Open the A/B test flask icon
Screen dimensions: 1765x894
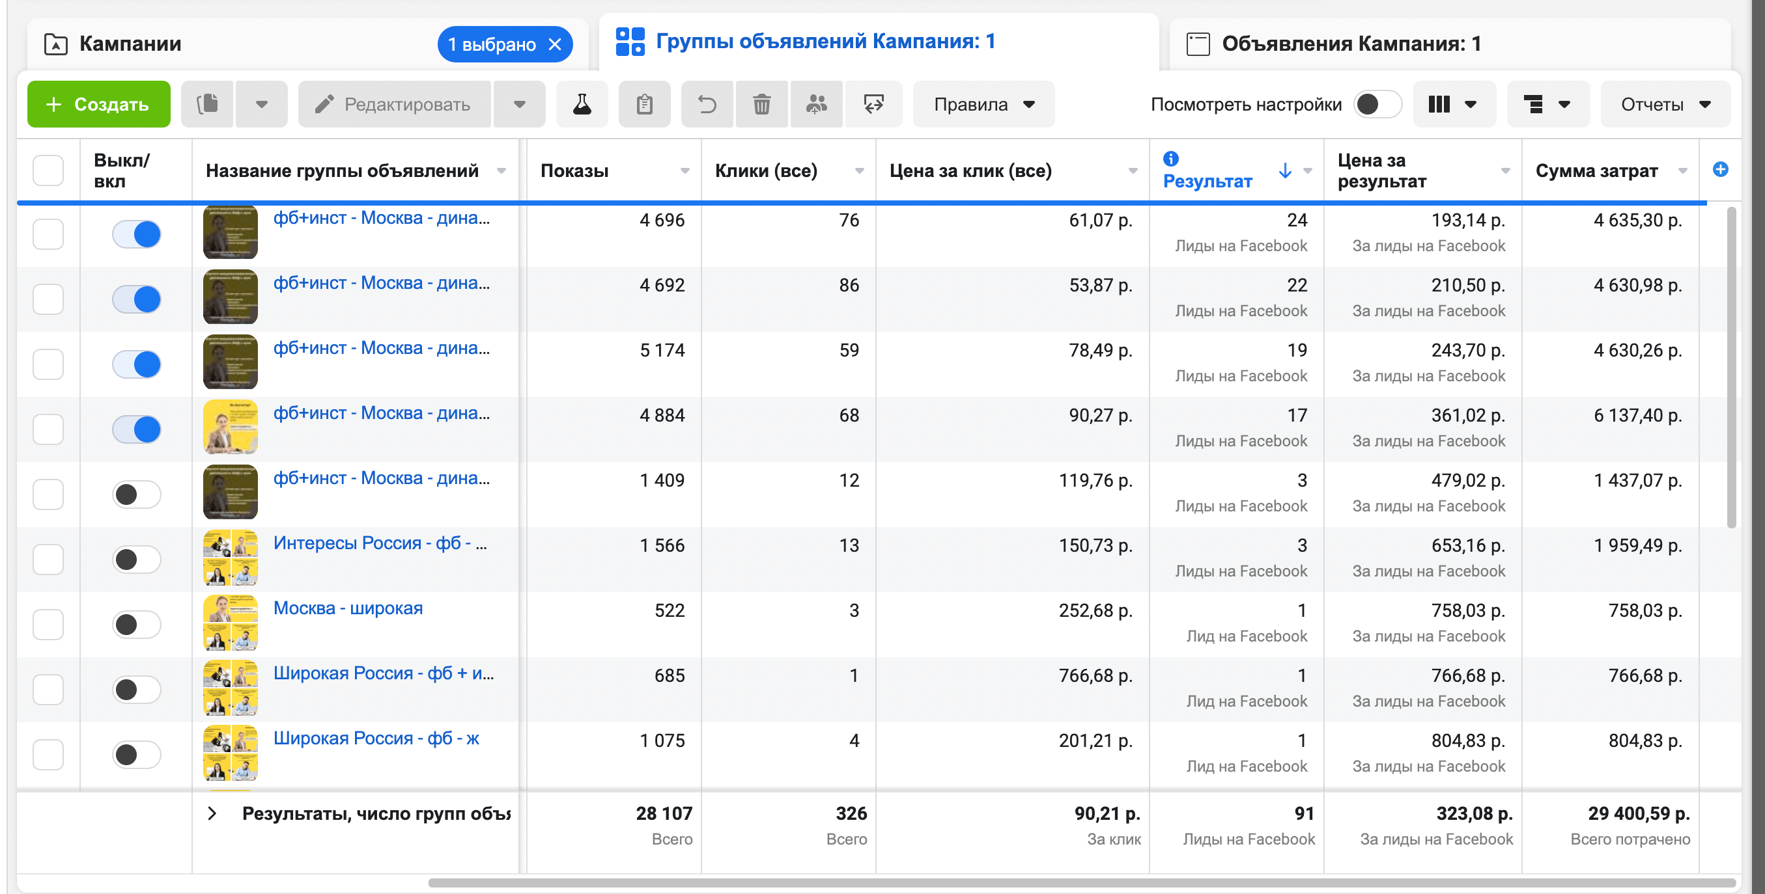tap(582, 104)
